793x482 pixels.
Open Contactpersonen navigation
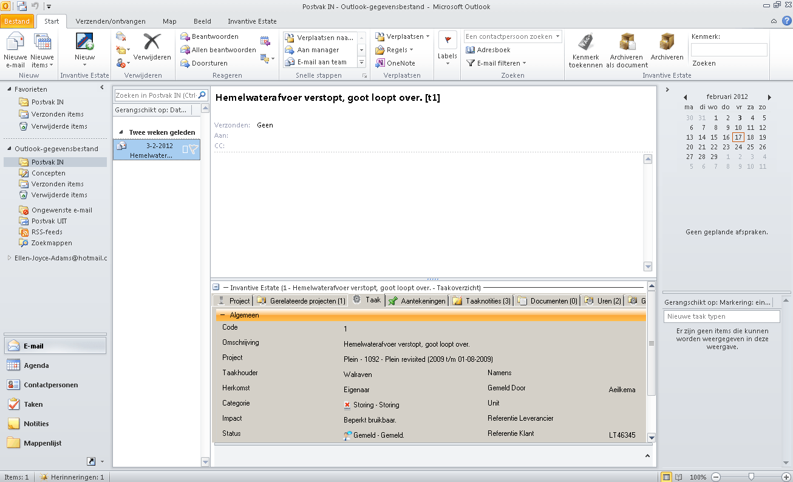coord(55,385)
